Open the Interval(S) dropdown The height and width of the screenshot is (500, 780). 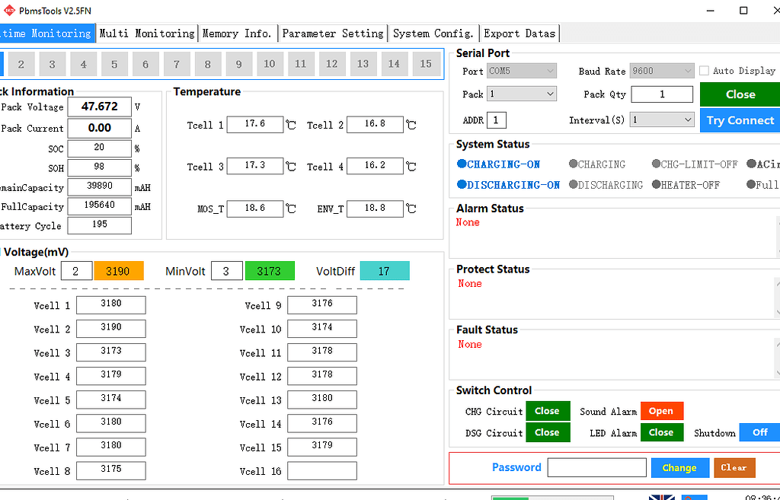point(662,120)
